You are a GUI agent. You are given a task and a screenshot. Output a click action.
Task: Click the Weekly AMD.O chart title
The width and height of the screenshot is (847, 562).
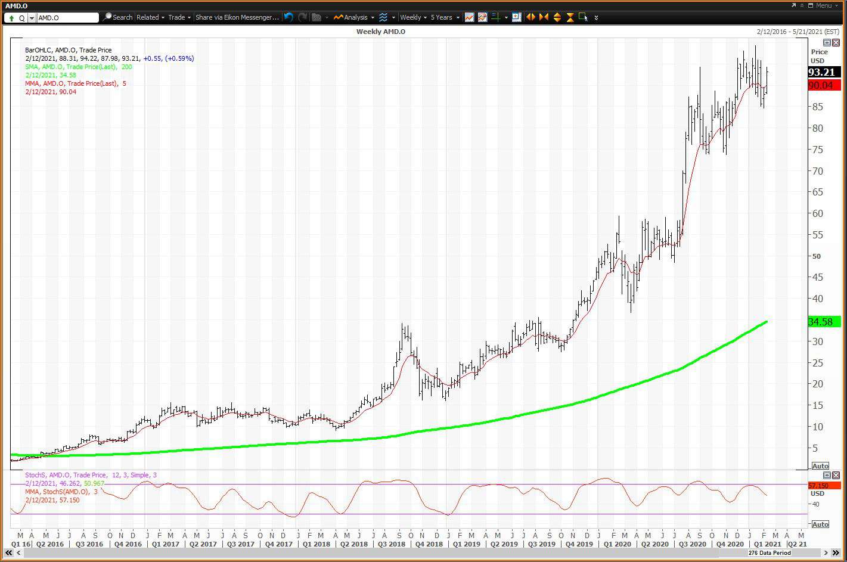pyautogui.click(x=381, y=31)
